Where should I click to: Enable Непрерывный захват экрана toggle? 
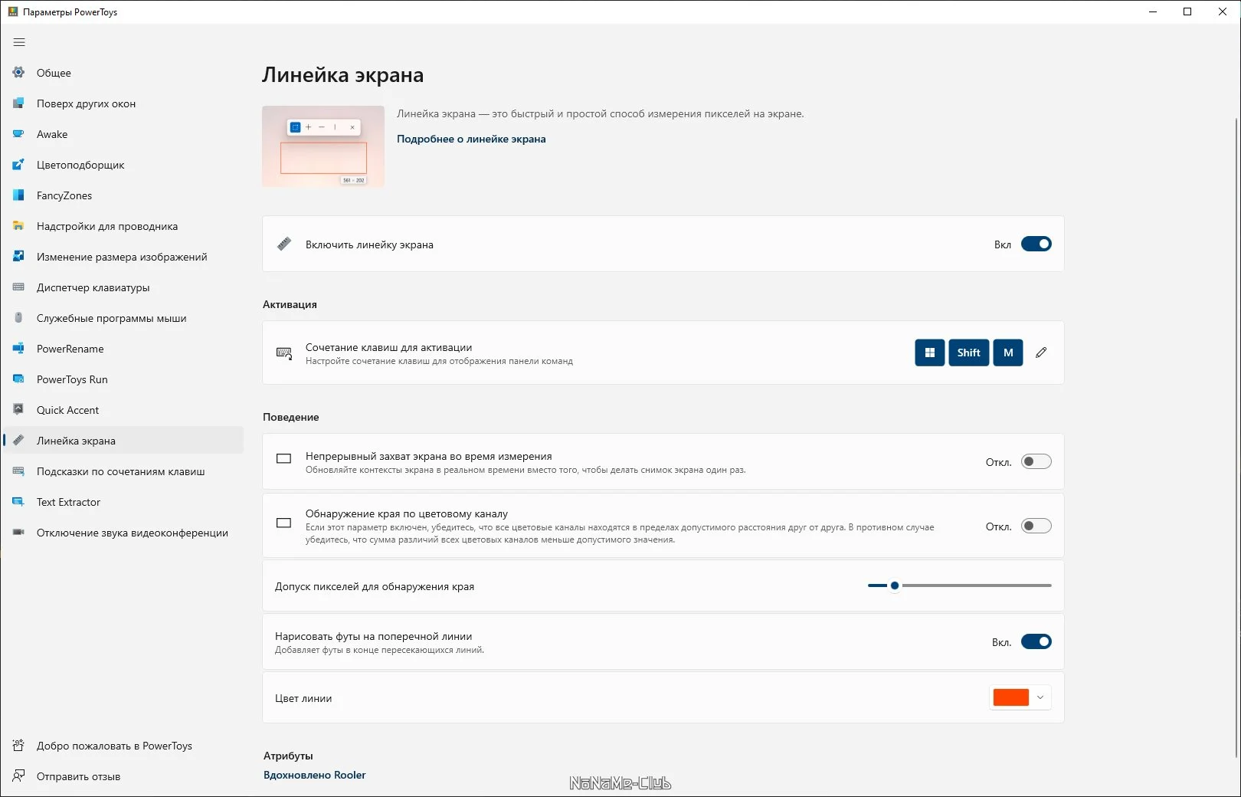click(x=1036, y=462)
